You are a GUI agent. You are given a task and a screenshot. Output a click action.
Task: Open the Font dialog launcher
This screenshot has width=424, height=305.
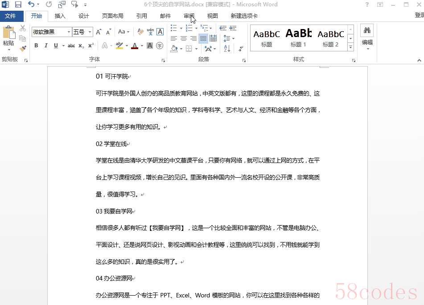coord(163,60)
